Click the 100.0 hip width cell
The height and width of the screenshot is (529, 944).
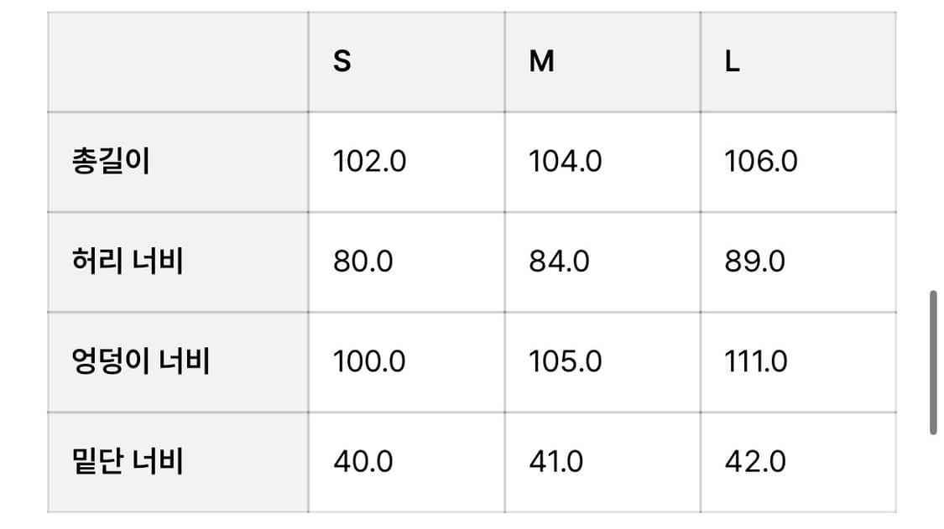point(369,361)
